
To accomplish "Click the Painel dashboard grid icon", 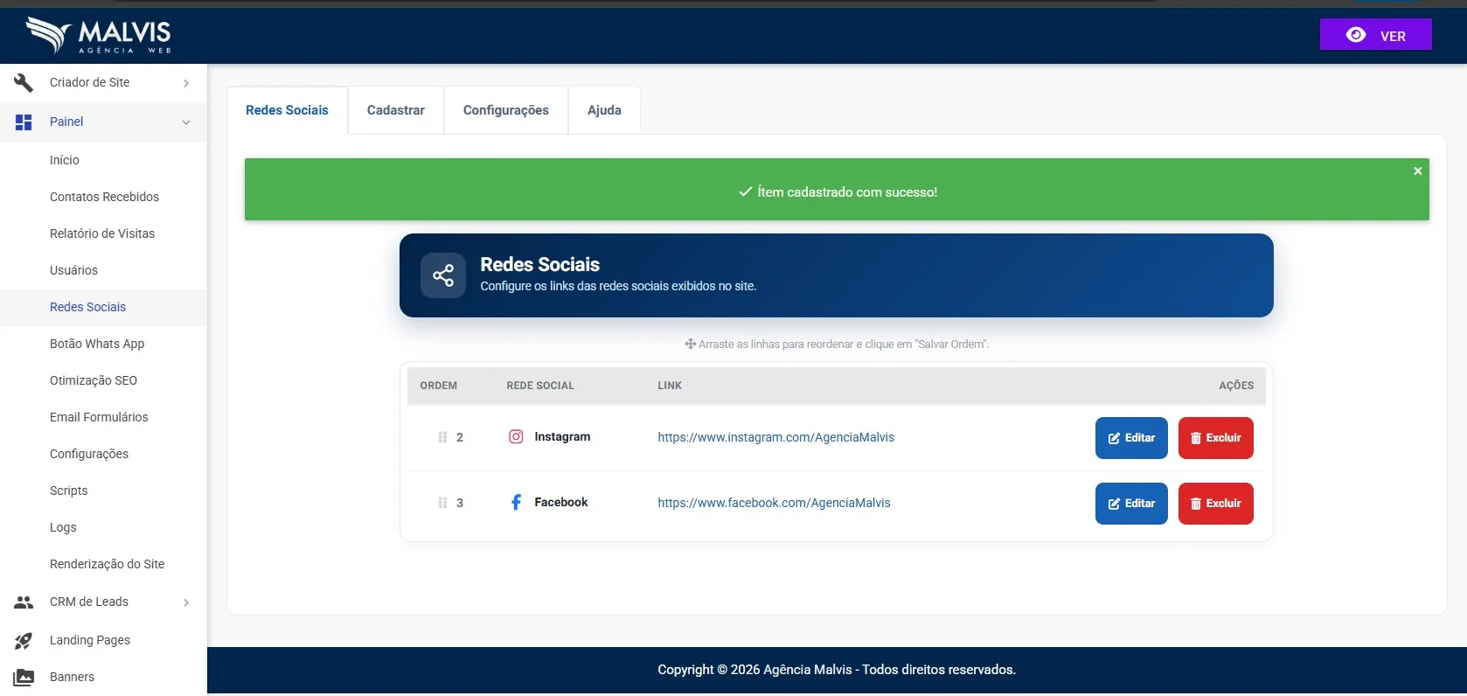I will 24,122.
